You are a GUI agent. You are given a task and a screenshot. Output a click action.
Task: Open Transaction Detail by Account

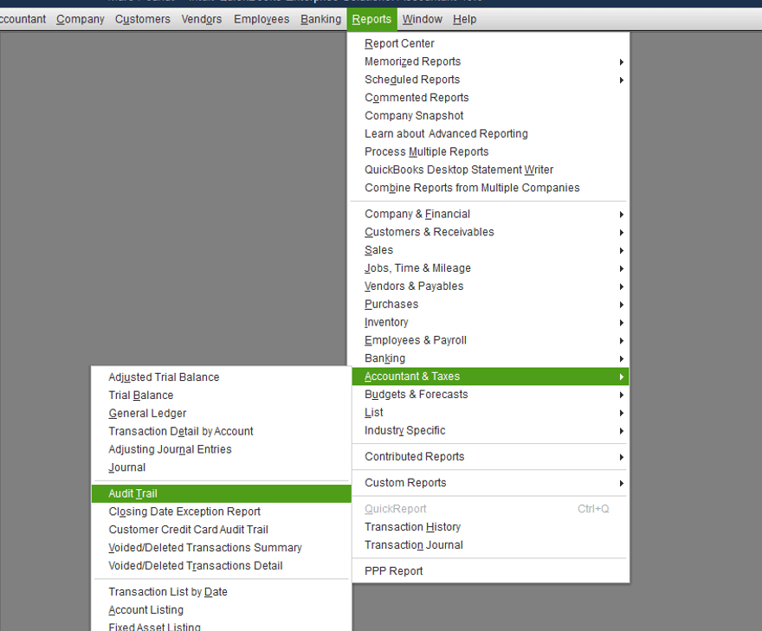pyautogui.click(x=221, y=431)
